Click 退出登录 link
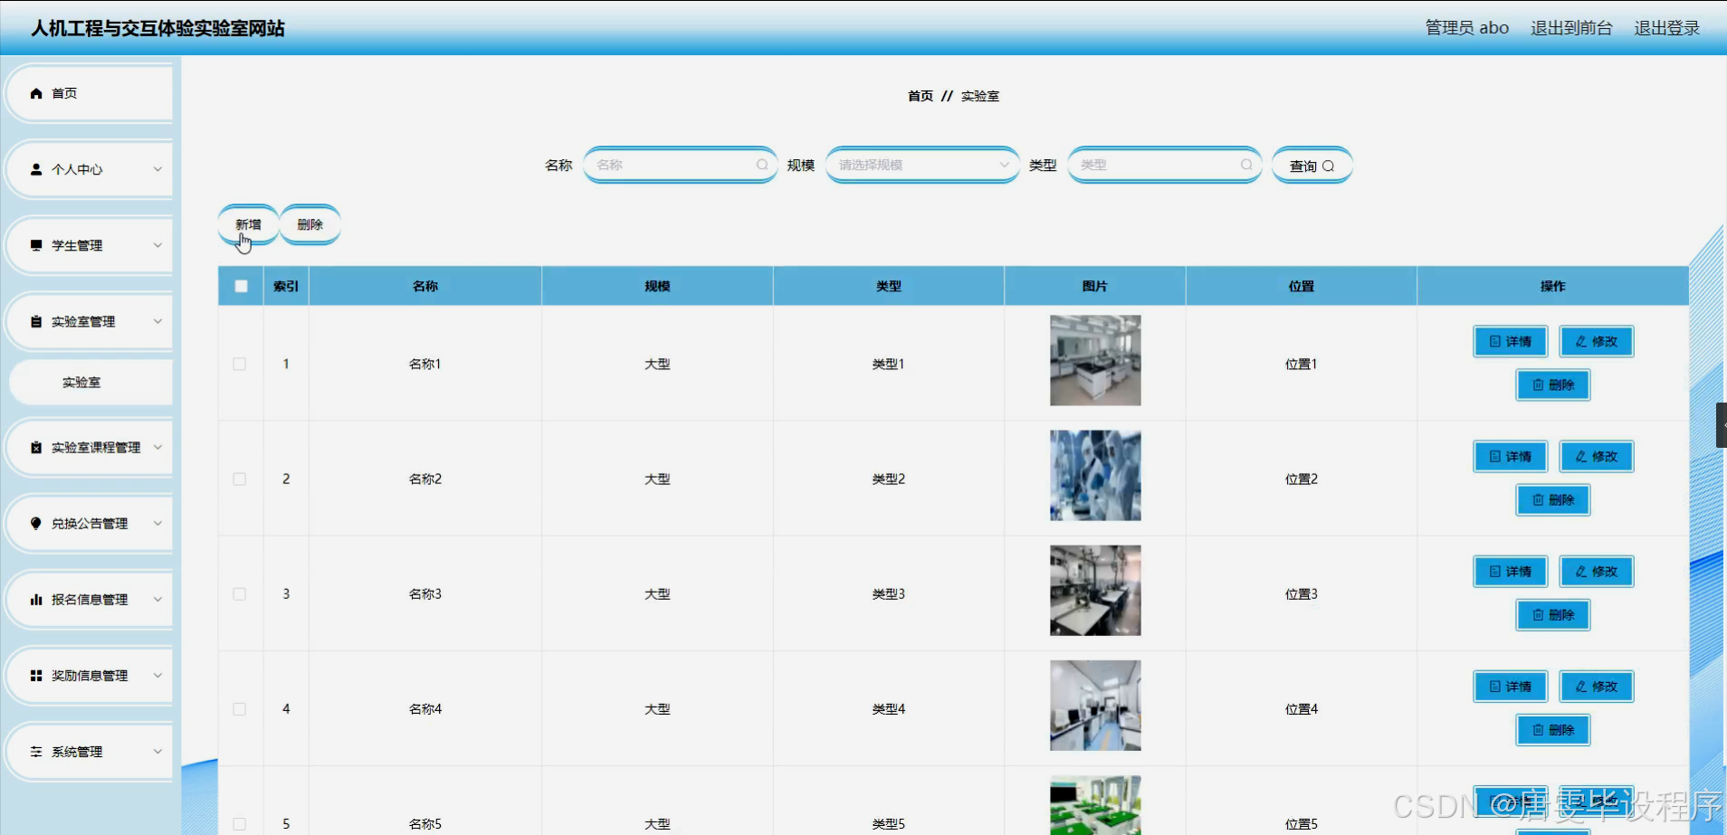Screen dimensions: 1727x835 coord(1666,28)
